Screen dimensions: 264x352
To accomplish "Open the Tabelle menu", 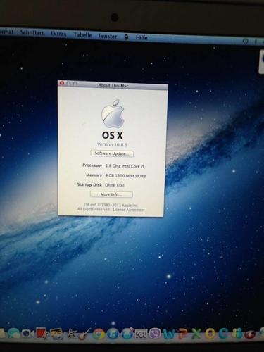I will [x=82, y=35].
